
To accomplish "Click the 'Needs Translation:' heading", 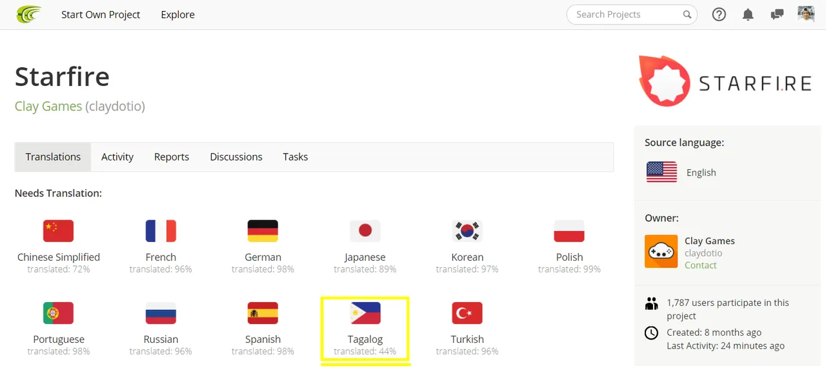I will [x=58, y=193].
